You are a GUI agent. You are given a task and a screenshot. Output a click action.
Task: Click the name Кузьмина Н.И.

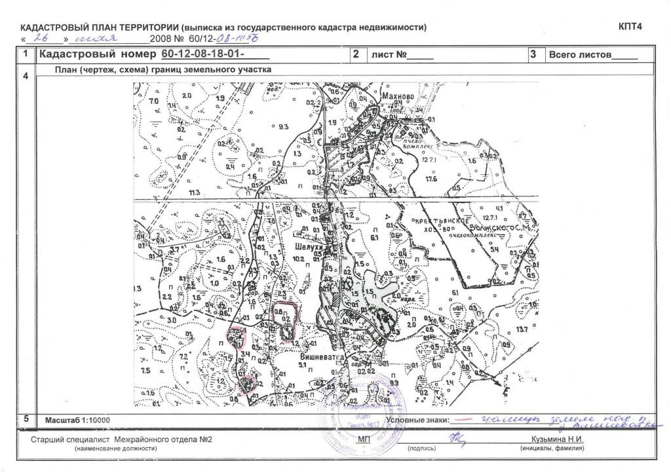click(557, 439)
